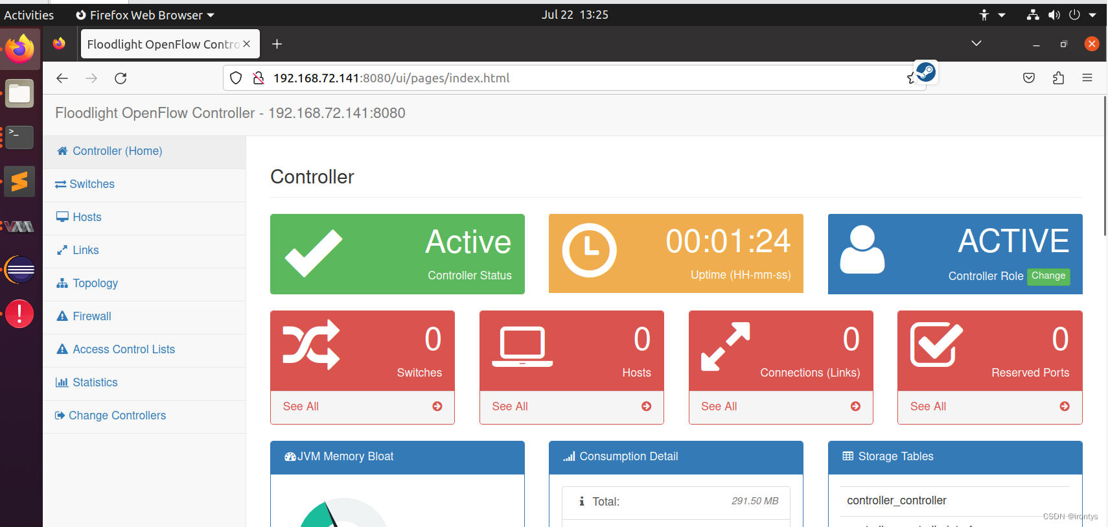Click arrow circle icon in Connections card footer
This screenshot has width=1108, height=527.
tap(856, 406)
